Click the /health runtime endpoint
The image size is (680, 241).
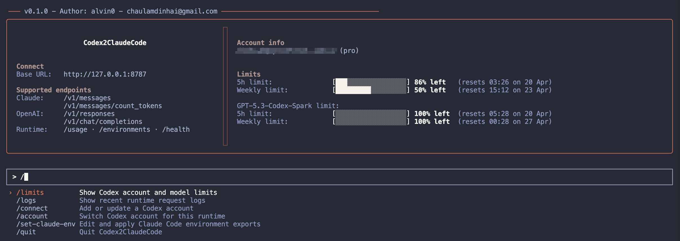click(x=176, y=130)
